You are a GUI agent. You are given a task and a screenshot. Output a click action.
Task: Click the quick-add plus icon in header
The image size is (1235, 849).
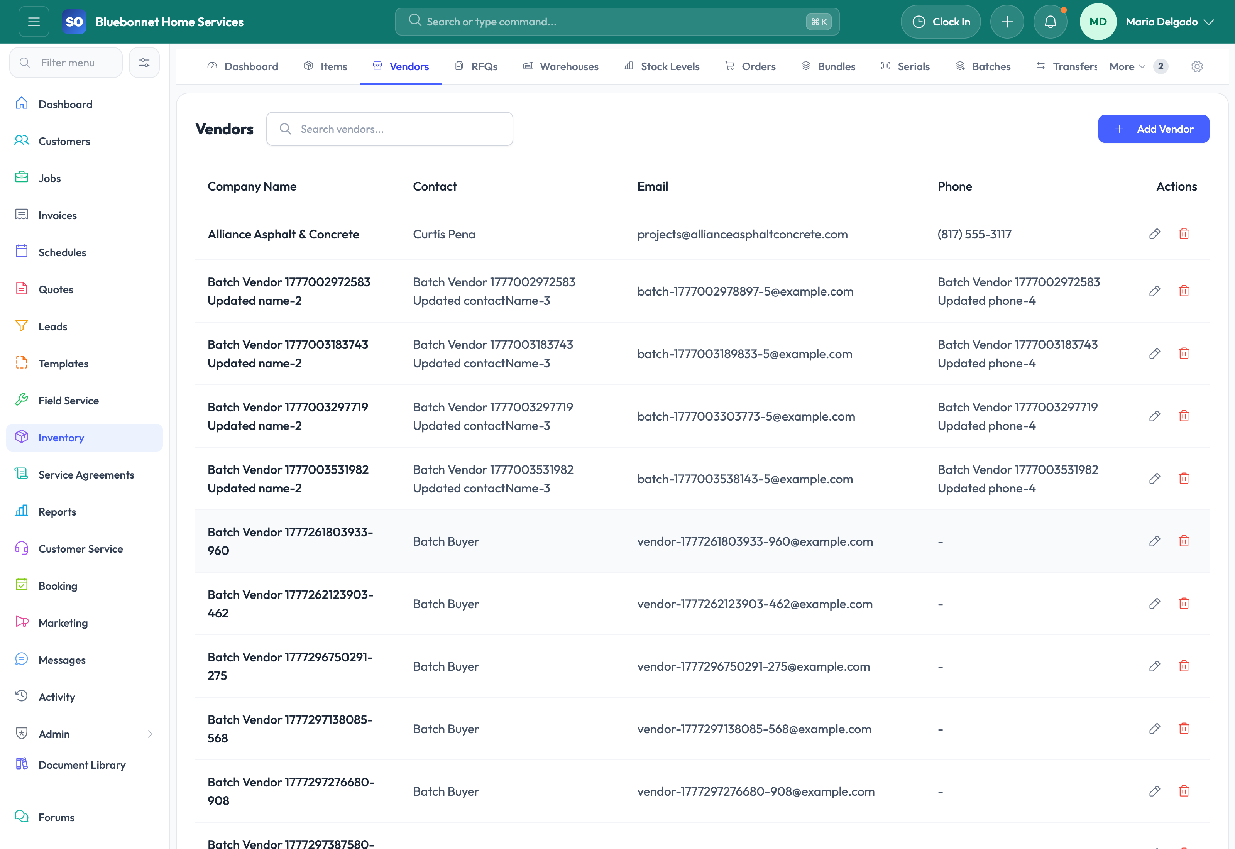(1007, 22)
